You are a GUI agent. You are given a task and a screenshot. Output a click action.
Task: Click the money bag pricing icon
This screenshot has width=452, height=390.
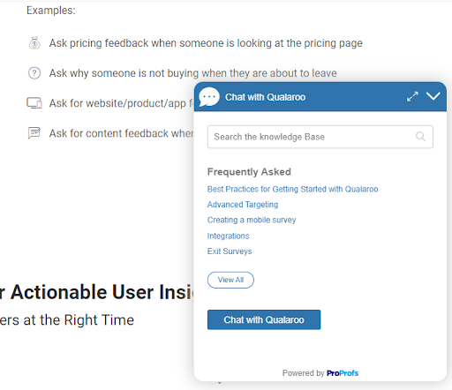(34, 43)
